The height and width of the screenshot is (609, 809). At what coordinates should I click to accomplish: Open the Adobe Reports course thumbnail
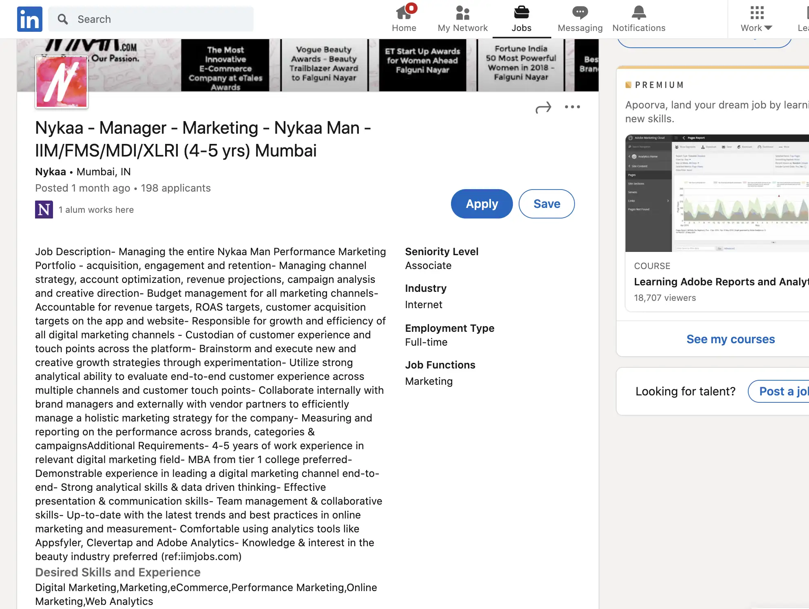tap(718, 193)
